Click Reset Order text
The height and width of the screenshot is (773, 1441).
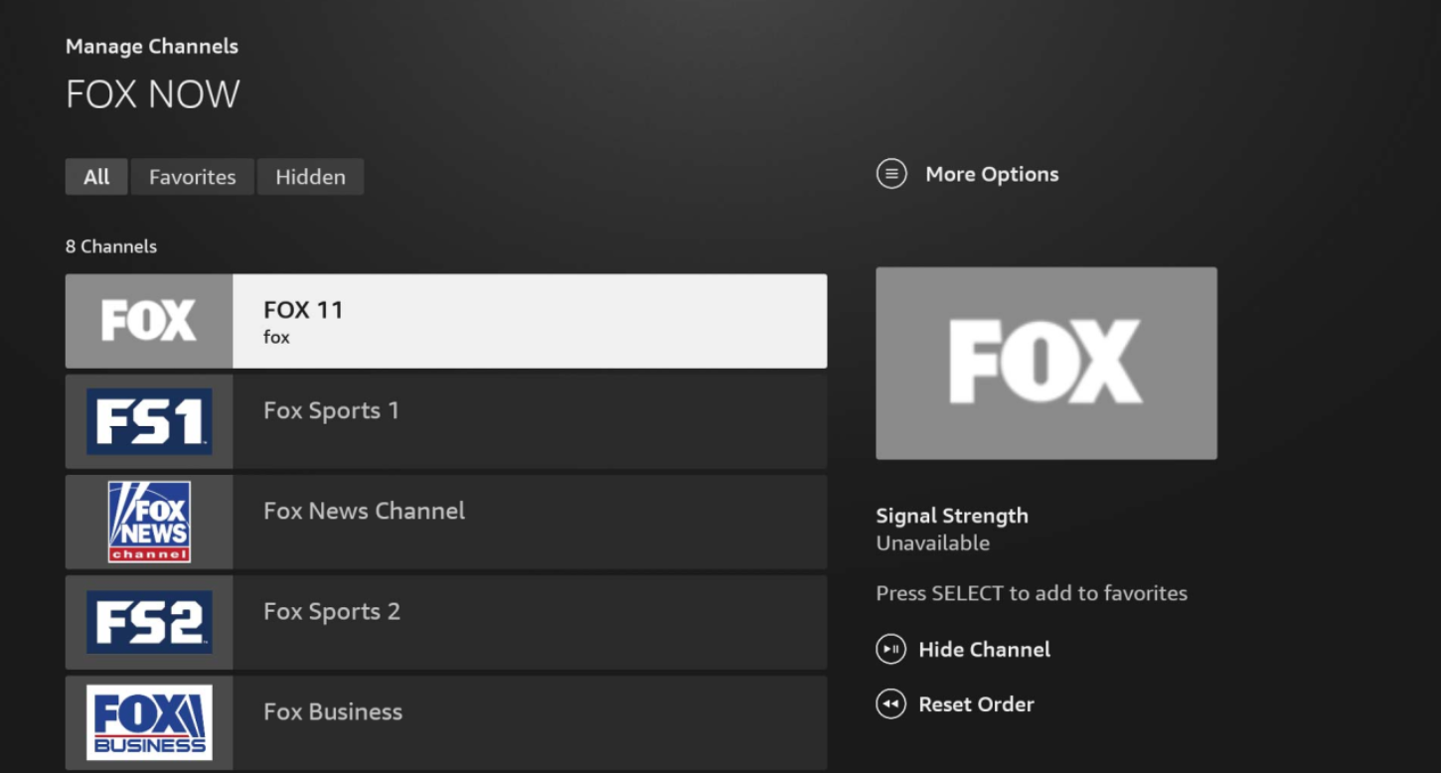[976, 704]
